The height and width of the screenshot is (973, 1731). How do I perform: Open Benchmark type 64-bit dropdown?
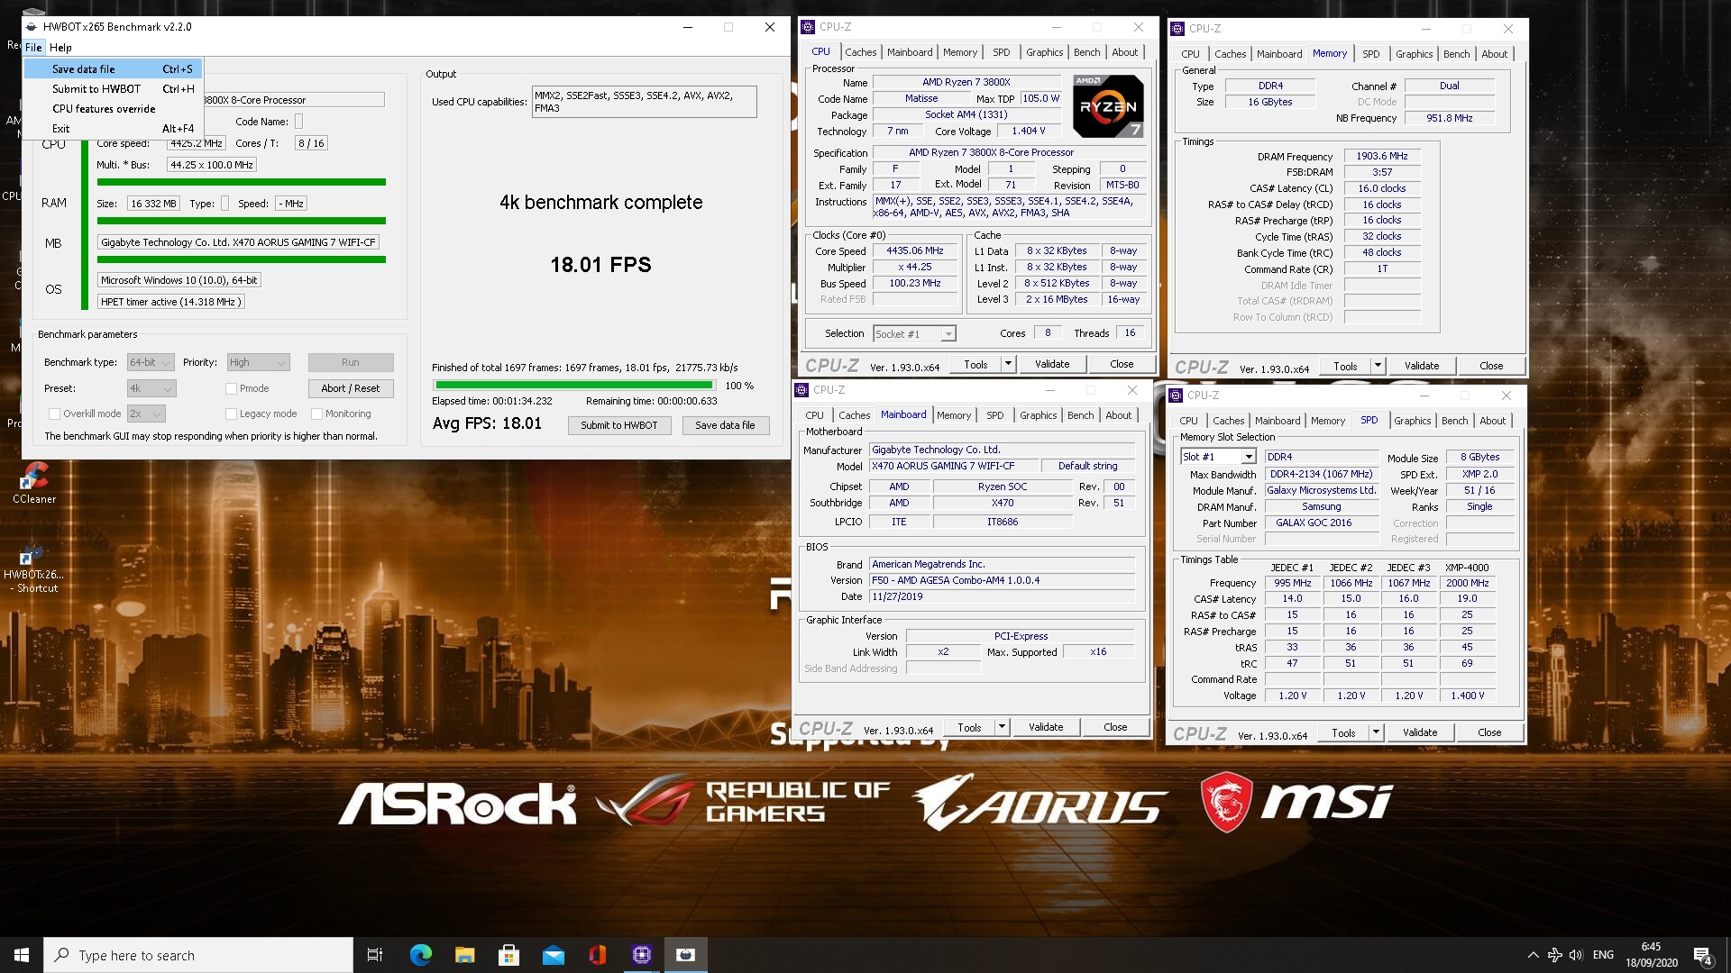(150, 362)
